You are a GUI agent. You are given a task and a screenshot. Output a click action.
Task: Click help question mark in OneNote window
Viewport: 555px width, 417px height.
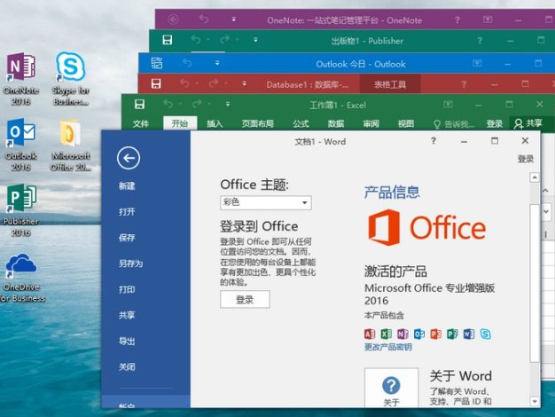(x=457, y=20)
